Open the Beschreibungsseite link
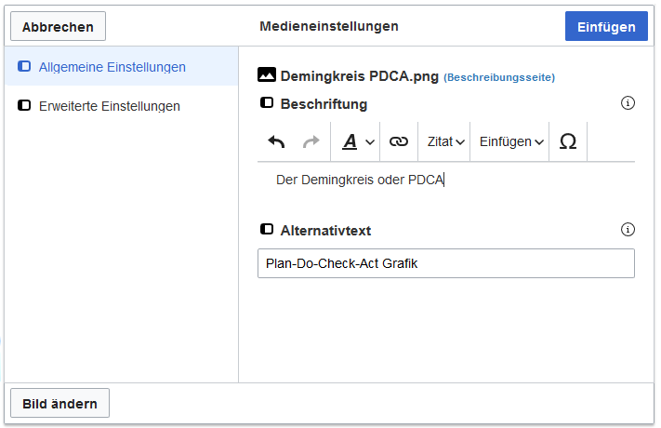This screenshot has width=661, height=428. tap(499, 77)
